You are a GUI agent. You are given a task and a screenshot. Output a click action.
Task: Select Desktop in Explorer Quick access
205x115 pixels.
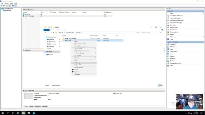click(x=51, y=39)
